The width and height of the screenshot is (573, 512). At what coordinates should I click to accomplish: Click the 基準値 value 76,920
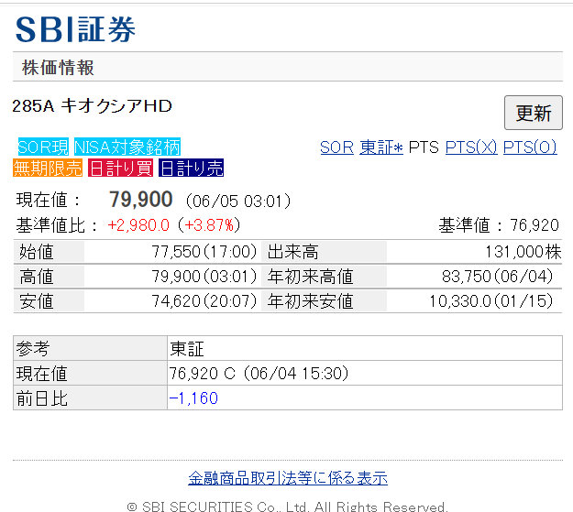point(534,225)
